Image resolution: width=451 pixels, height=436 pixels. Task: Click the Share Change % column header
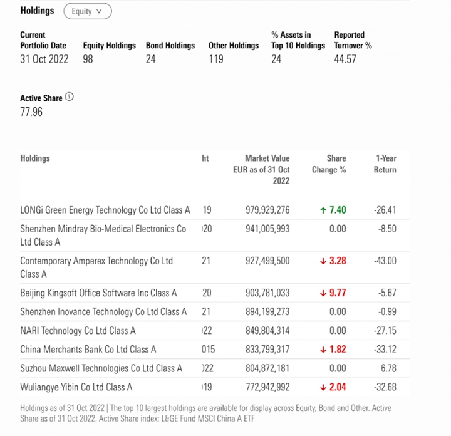click(329, 164)
